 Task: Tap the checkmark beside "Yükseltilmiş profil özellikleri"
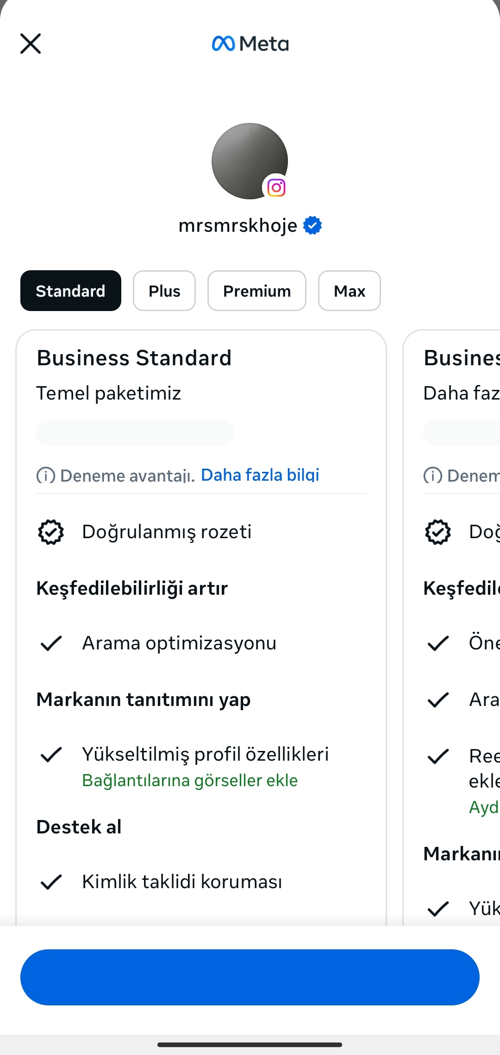pyautogui.click(x=51, y=754)
